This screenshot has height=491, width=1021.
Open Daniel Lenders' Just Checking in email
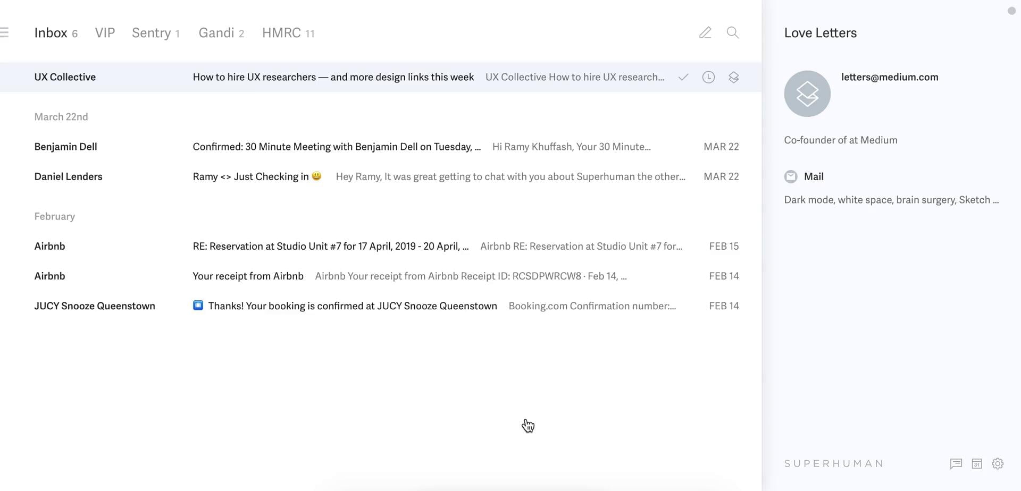(x=381, y=176)
